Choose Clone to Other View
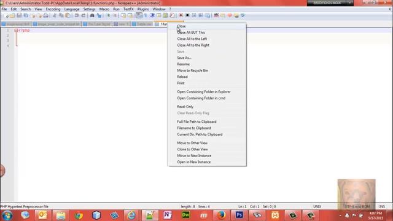The height and width of the screenshot is (221, 393). tap(207, 149)
